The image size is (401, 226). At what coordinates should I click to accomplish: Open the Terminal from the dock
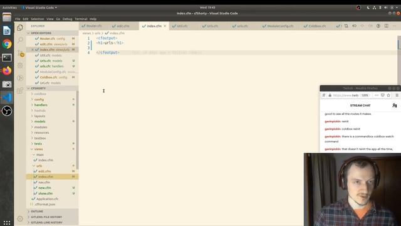7,57
